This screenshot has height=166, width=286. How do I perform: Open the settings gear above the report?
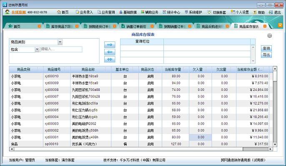[270, 36]
